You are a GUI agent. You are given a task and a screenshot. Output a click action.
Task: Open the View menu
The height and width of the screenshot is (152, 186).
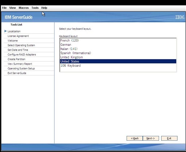pos(12,8)
